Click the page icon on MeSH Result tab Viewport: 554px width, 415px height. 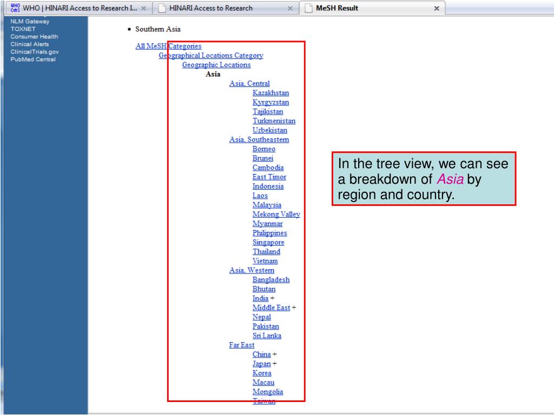pyautogui.click(x=308, y=8)
